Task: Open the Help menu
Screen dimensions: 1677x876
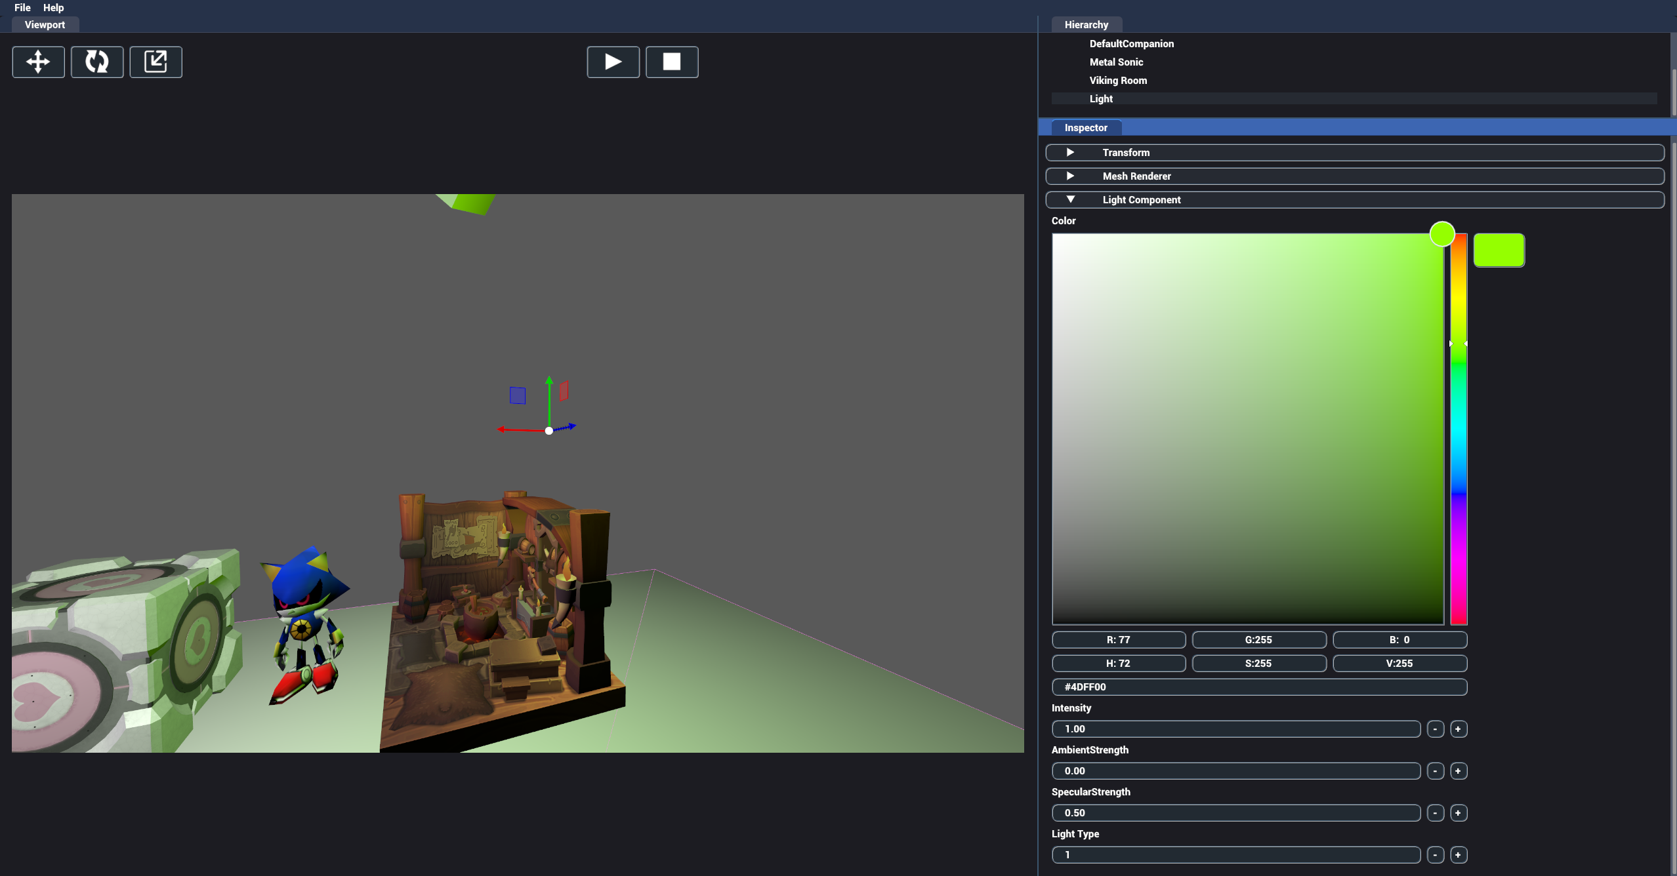Action: point(53,8)
